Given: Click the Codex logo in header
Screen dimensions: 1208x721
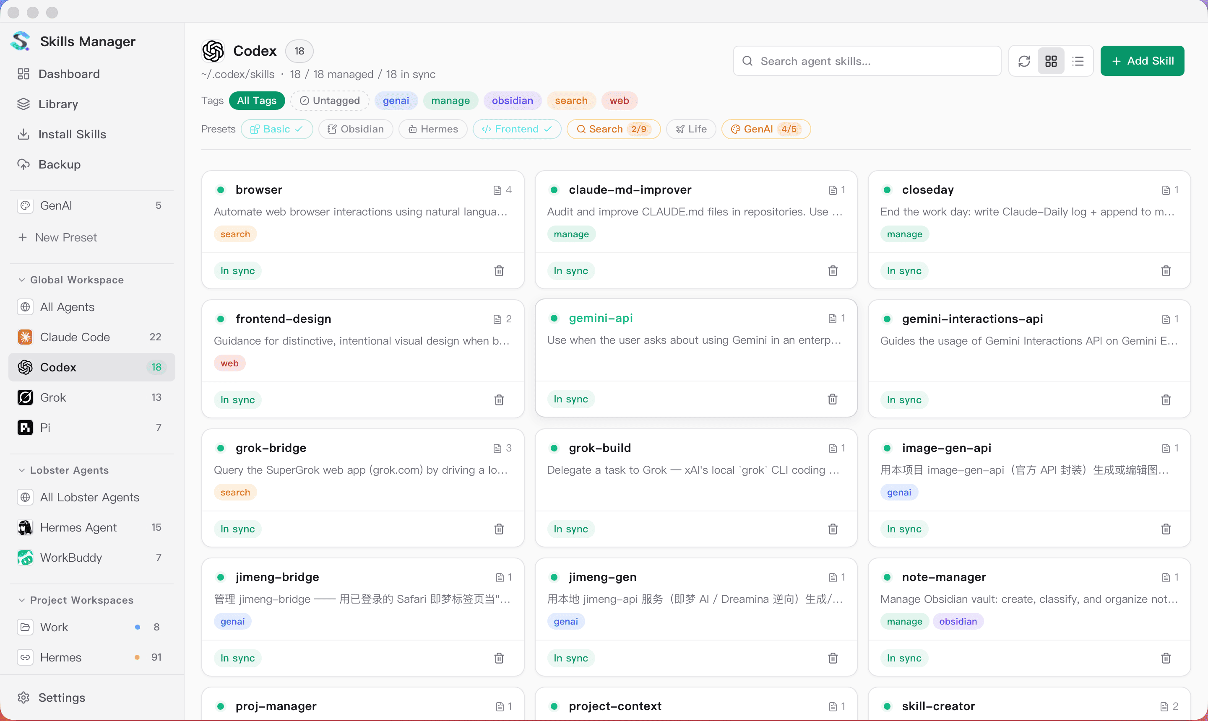Looking at the screenshot, I should 213,51.
